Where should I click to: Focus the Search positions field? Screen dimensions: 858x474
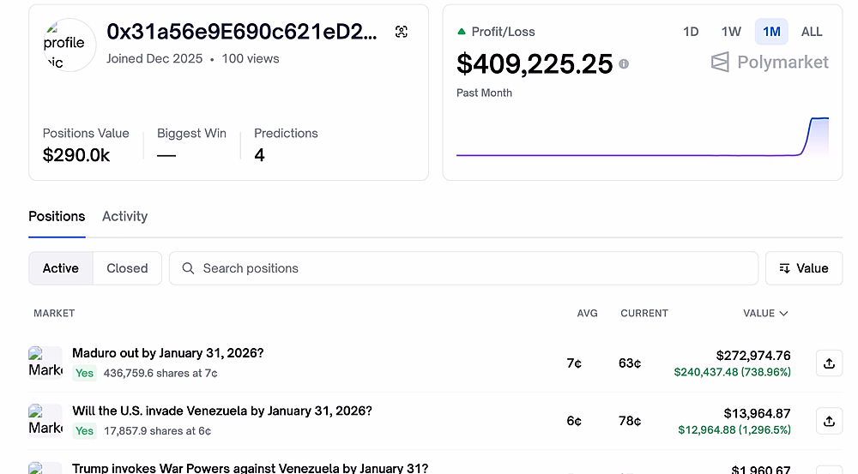463,268
